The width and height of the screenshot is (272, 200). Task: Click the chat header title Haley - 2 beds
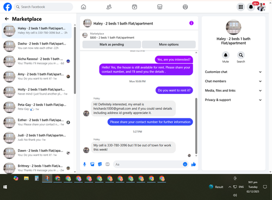pyautogui.click(x=123, y=23)
